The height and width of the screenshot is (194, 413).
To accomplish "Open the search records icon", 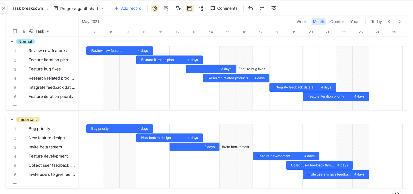I will pos(274,8).
